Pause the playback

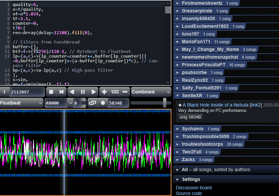[x=83, y=92]
